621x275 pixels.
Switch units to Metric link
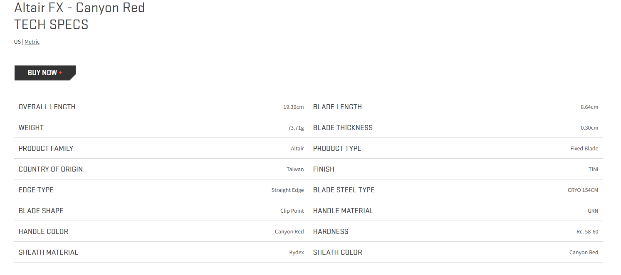32,42
